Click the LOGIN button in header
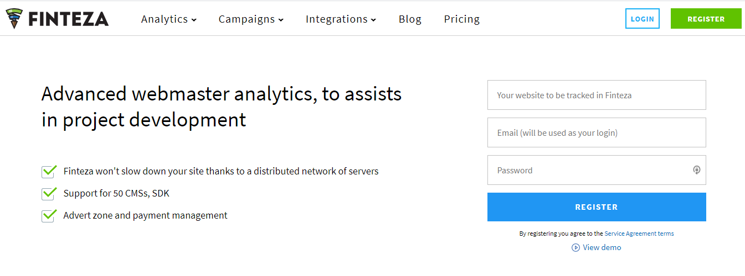 [x=643, y=19]
